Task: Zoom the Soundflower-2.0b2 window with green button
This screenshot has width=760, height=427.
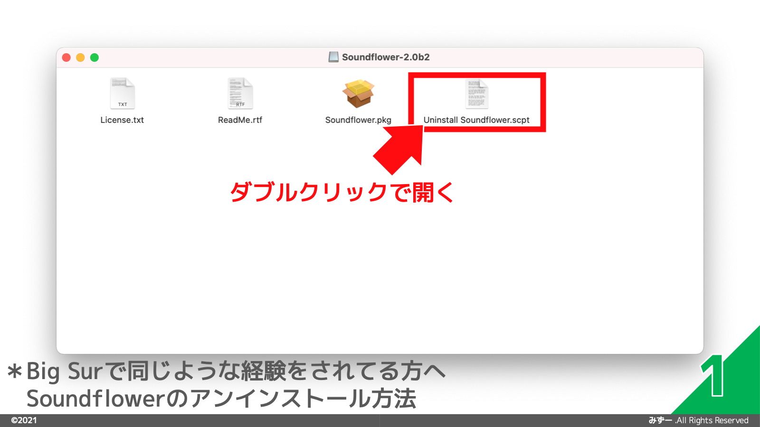Action: tap(95, 57)
